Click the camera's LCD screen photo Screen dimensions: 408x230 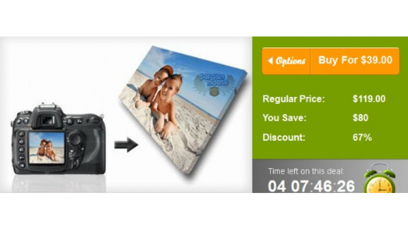(47, 148)
